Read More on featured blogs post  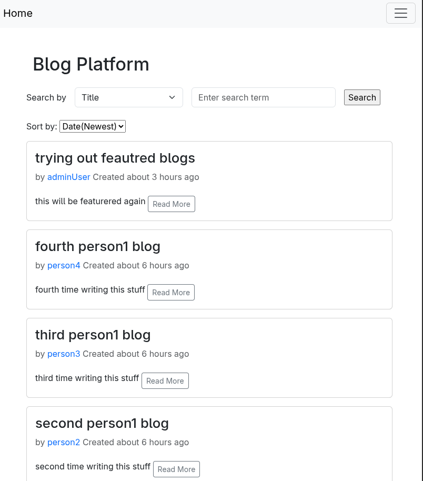pyautogui.click(x=172, y=204)
